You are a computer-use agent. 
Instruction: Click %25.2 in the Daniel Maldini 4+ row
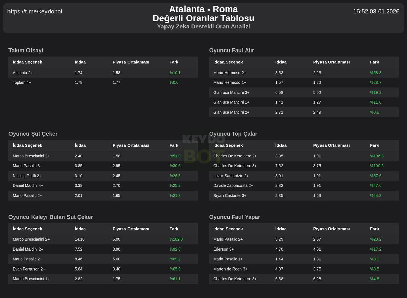(175, 185)
